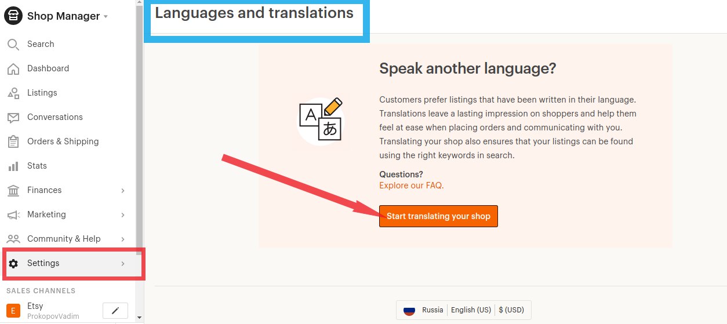This screenshot has height=324, width=727.
Task: Expand the Marketing chevron
Action: pyautogui.click(x=122, y=214)
